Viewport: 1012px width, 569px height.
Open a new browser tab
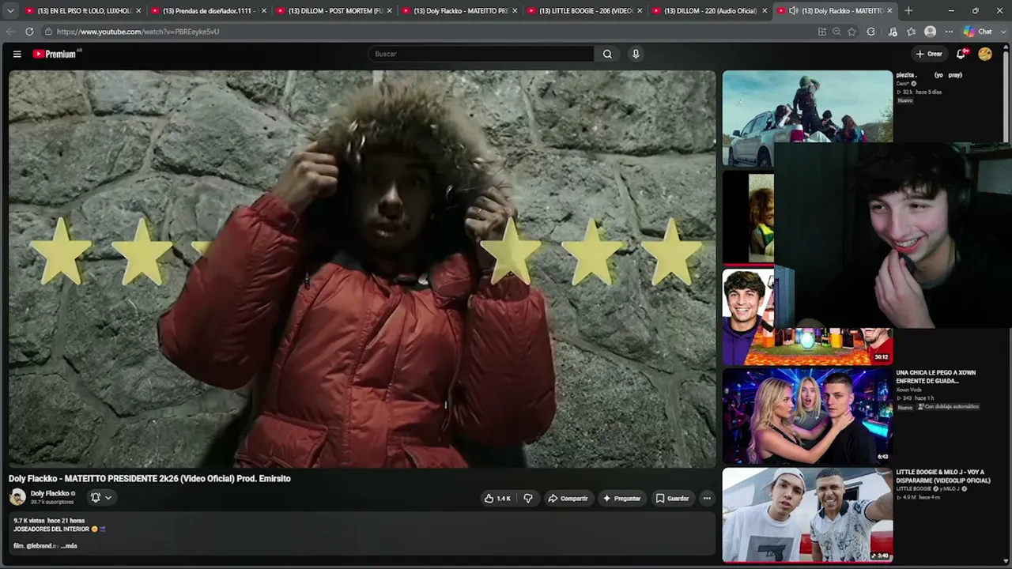coord(908,11)
